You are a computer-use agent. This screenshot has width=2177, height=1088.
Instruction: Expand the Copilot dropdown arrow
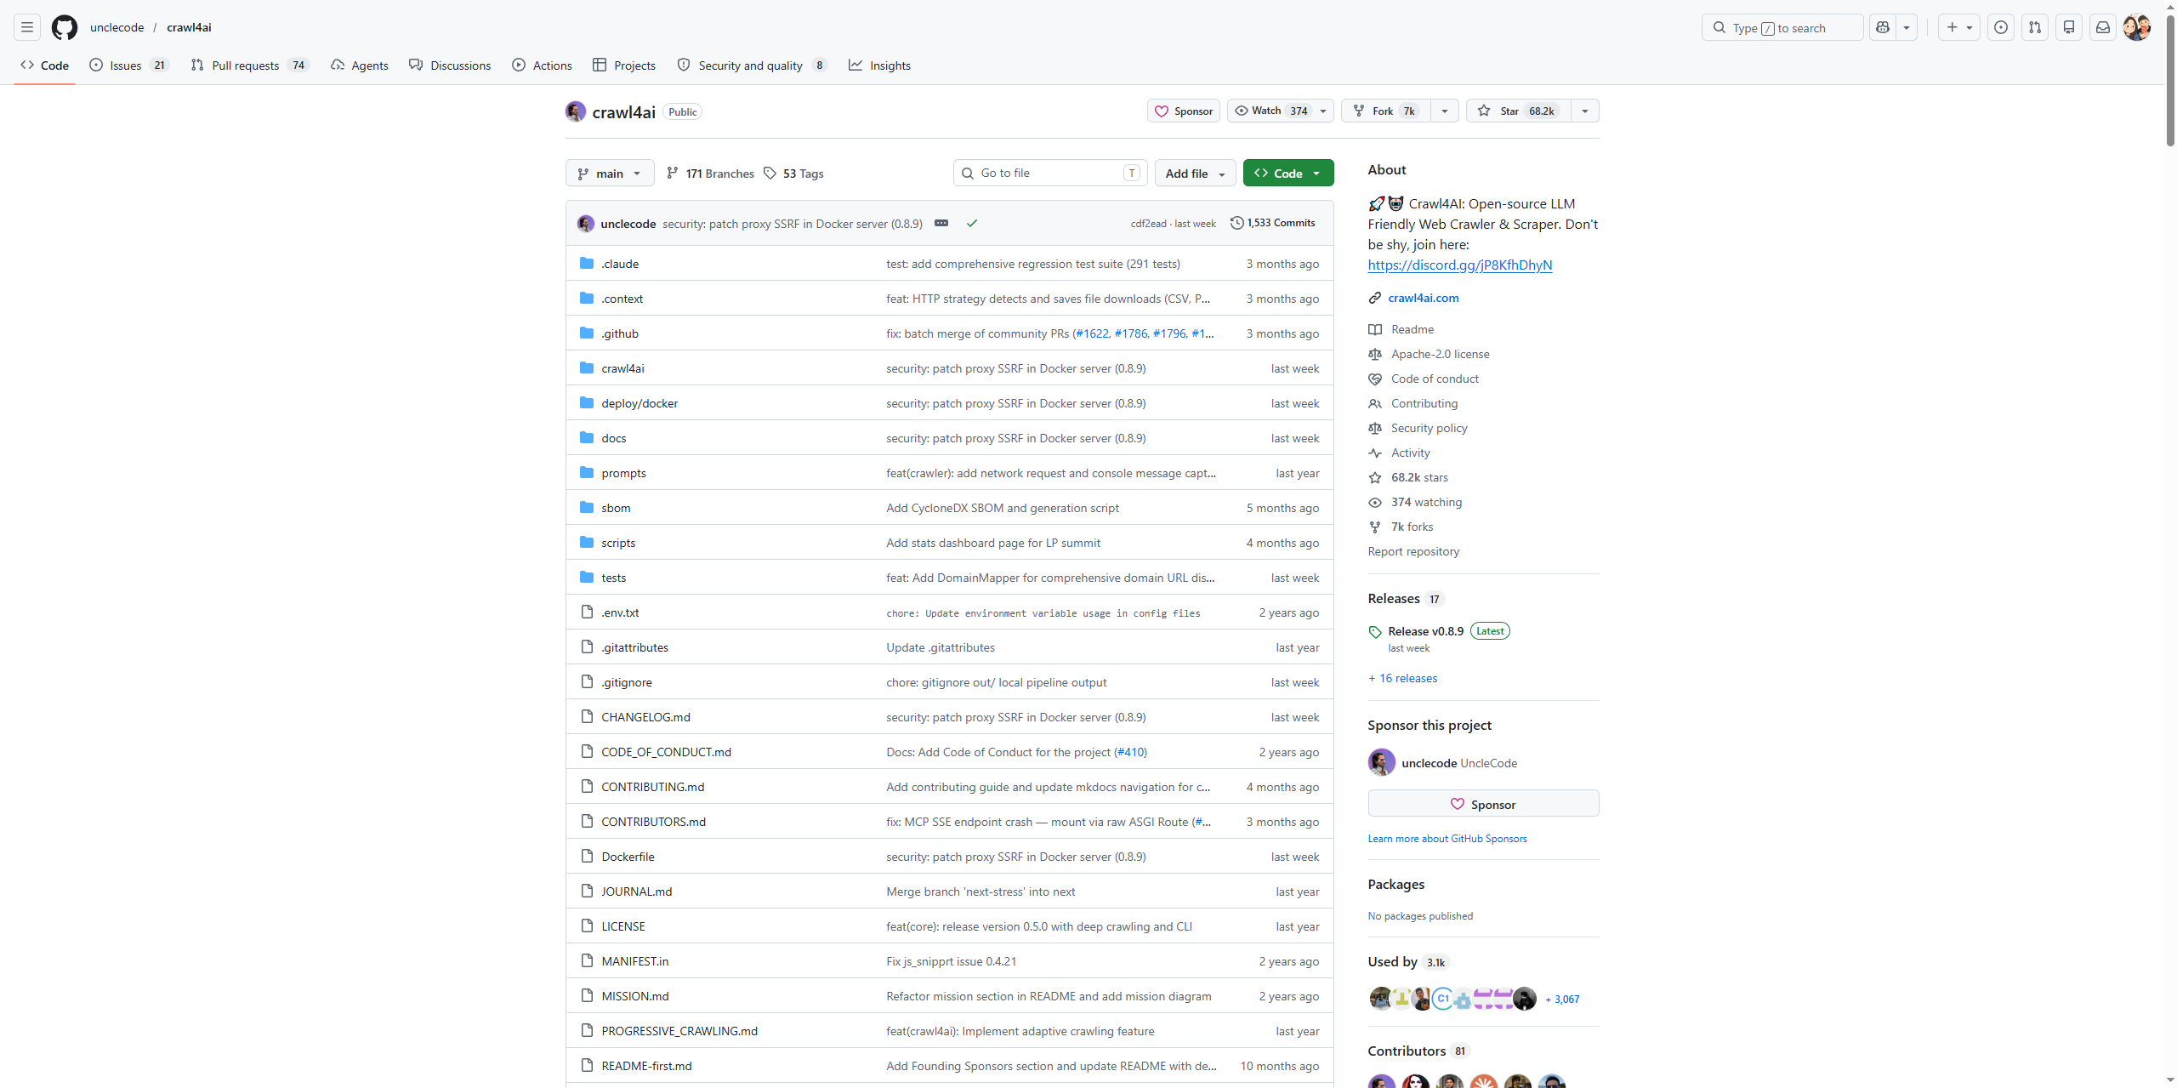coord(1907,27)
